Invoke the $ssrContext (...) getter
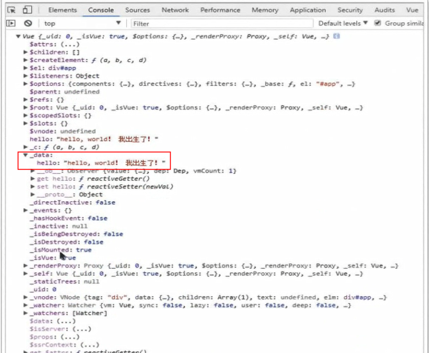This screenshot has height=353, width=429. tap(90, 345)
